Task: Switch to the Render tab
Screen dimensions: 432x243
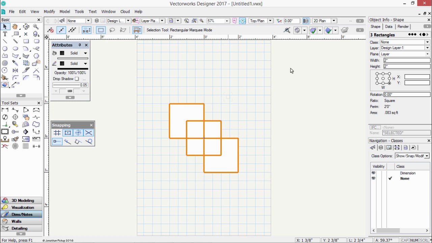Action: click(x=403, y=27)
